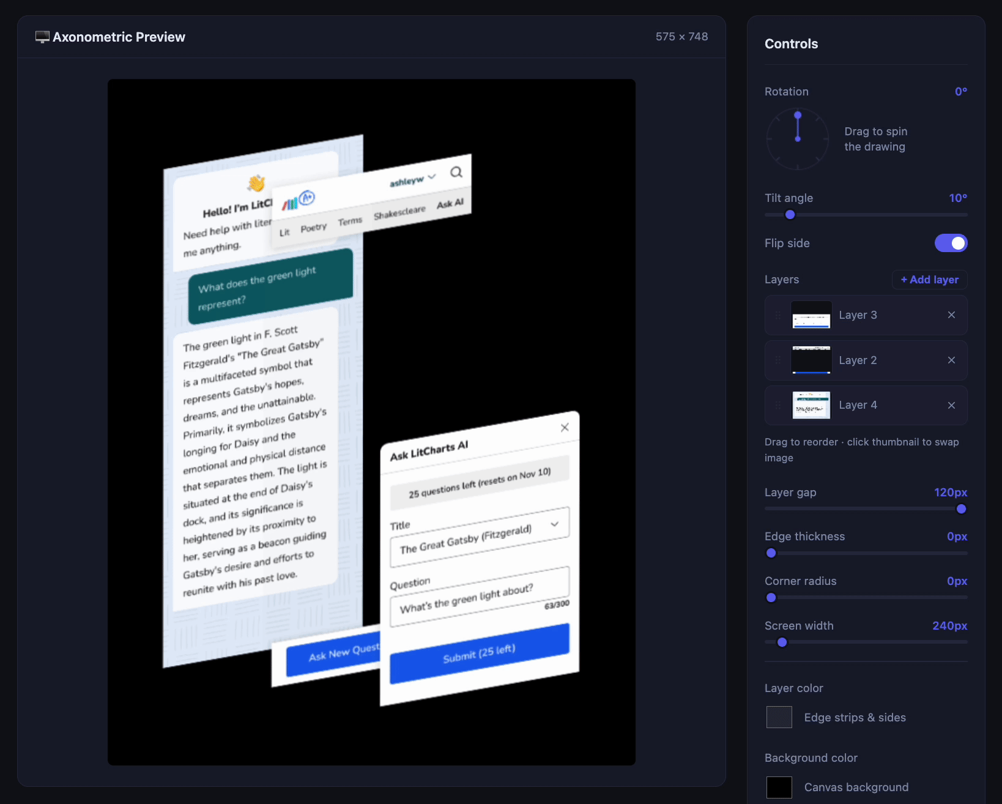Click the Corner radius slider
The width and height of the screenshot is (1002, 804).
point(866,598)
